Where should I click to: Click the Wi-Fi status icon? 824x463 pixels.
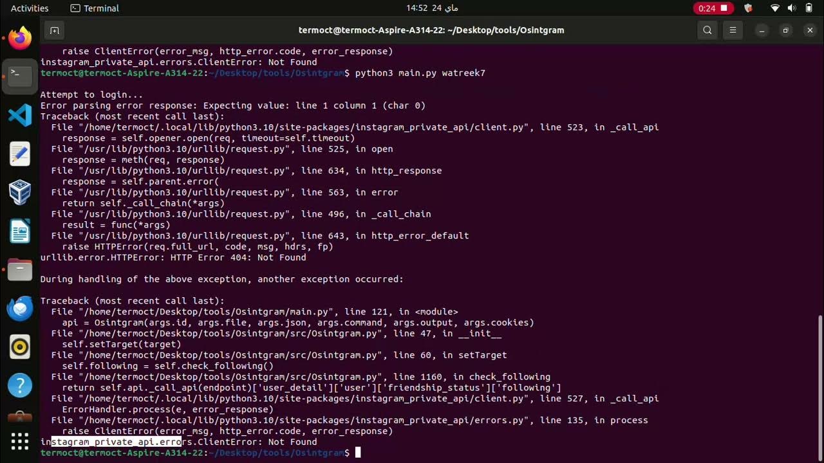(775, 8)
